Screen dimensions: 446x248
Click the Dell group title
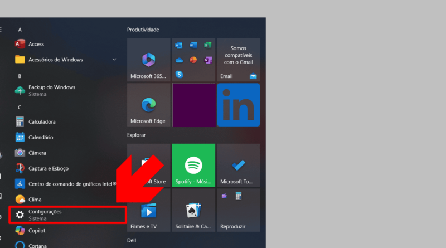click(x=132, y=240)
